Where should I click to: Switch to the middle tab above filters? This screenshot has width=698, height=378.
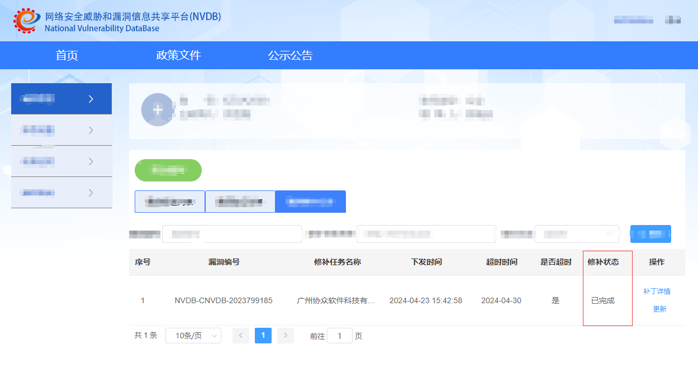coord(240,202)
